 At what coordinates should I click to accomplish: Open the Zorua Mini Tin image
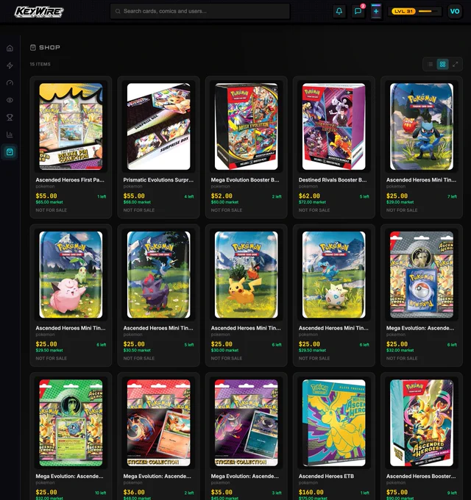[x=159, y=274]
